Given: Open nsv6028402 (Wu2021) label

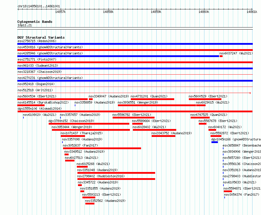Looking at the screenshot, I should click(x=149, y=127).
